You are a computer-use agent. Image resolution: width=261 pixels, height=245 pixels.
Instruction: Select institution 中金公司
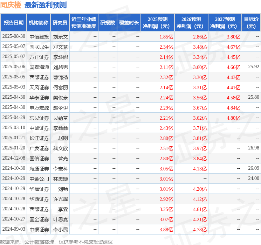[39, 179]
